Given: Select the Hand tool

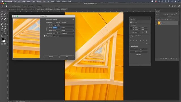Looking at the screenshot, I should [x=5, y=34].
